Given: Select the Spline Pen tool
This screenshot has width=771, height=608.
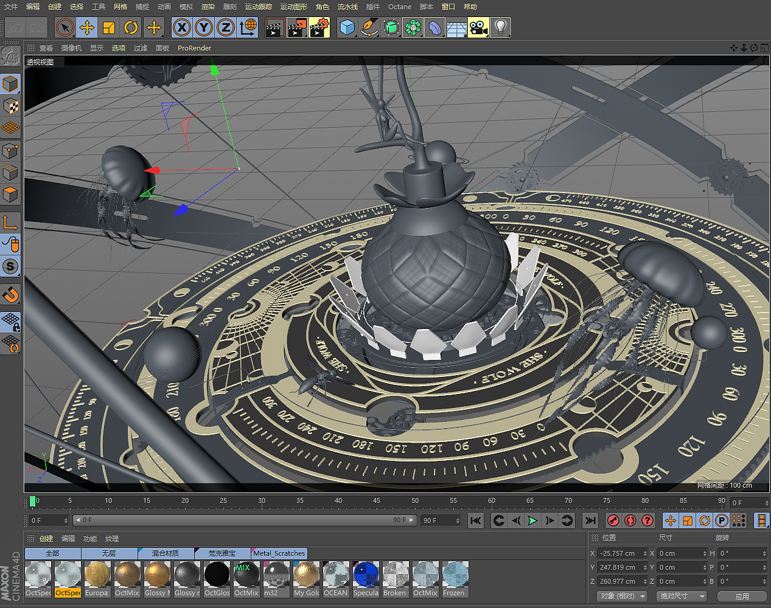Looking at the screenshot, I should pos(369,27).
